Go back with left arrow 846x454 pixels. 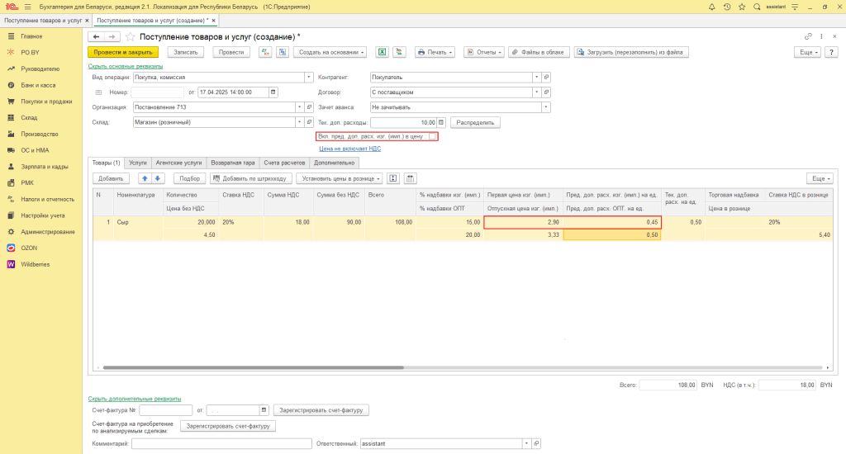pos(96,36)
